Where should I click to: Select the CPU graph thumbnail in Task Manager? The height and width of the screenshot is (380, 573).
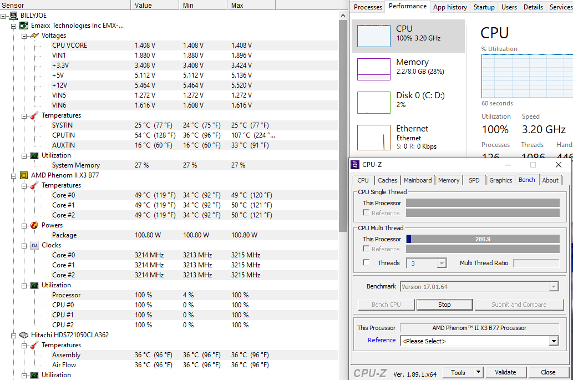pos(373,36)
